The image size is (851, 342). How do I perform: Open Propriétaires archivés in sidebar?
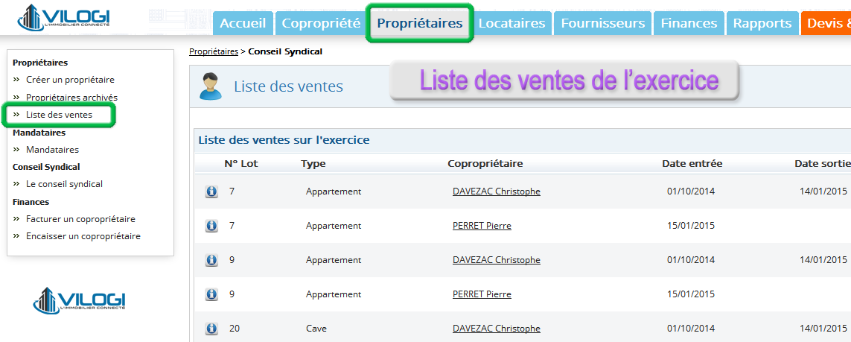pyautogui.click(x=71, y=97)
